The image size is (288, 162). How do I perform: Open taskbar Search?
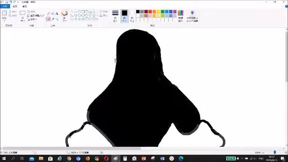(13, 158)
